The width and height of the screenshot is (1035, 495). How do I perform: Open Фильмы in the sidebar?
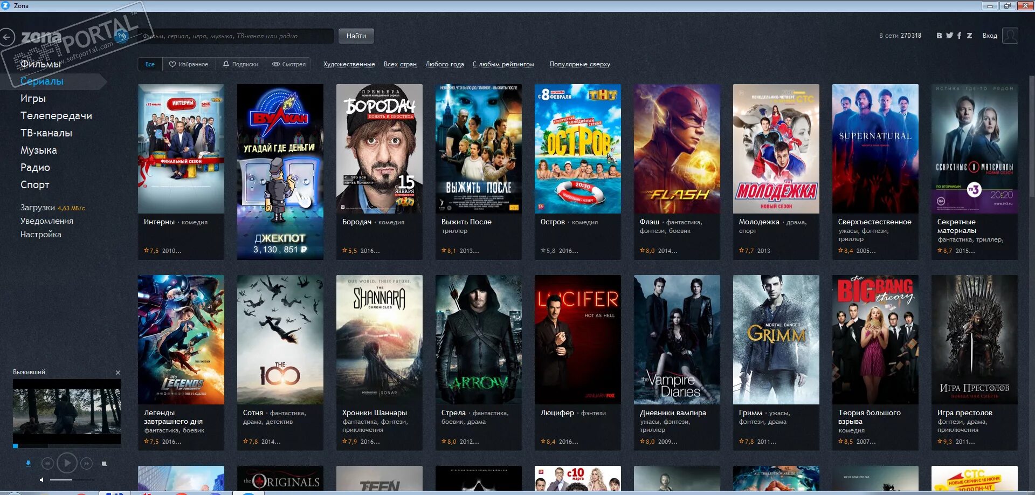click(41, 64)
